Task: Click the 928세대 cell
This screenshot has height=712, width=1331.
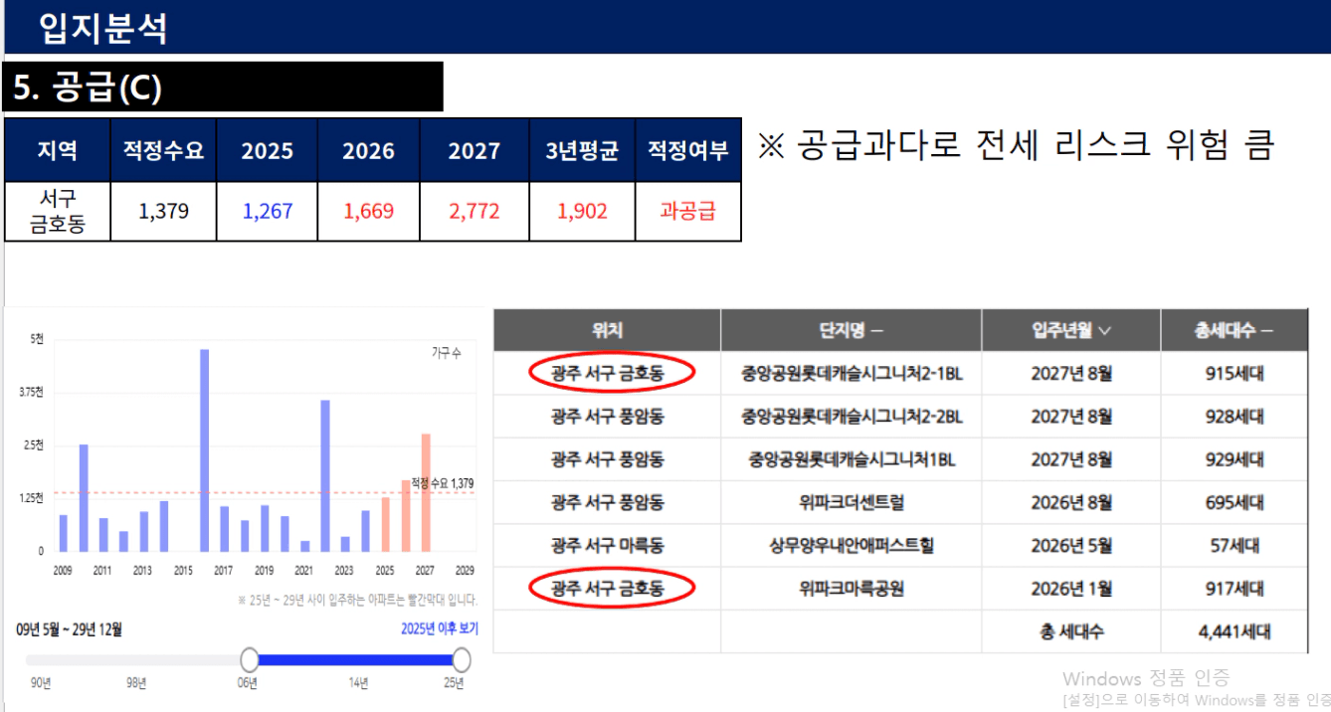Action: pos(1235,417)
